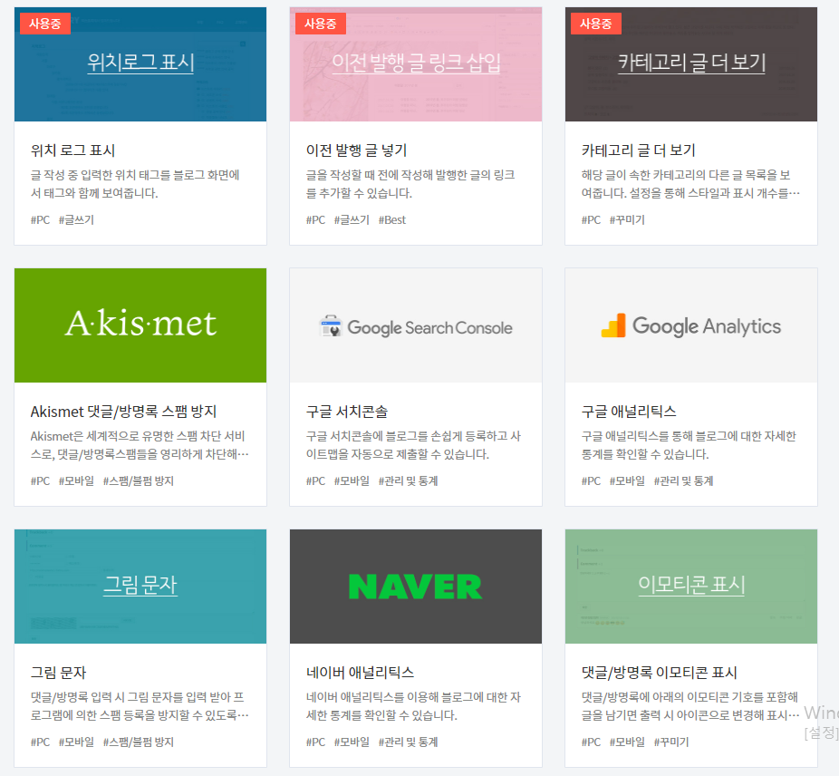Click the Google Search Console logo
The width and height of the screenshot is (839, 776).
pos(416,326)
